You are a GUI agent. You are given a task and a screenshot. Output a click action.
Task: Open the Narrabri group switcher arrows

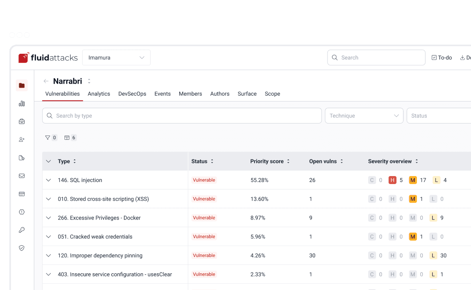[x=89, y=81]
